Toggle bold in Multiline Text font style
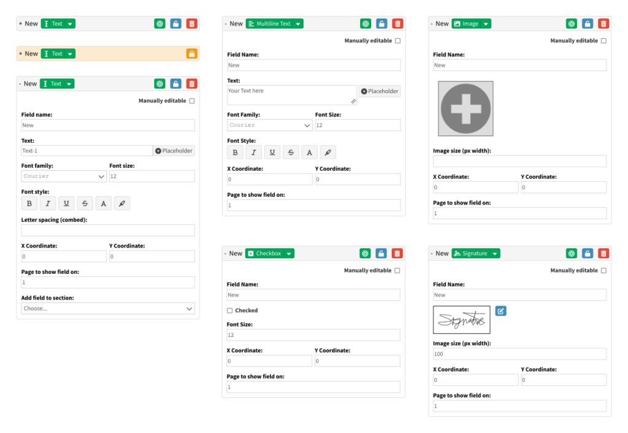 pos(235,152)
